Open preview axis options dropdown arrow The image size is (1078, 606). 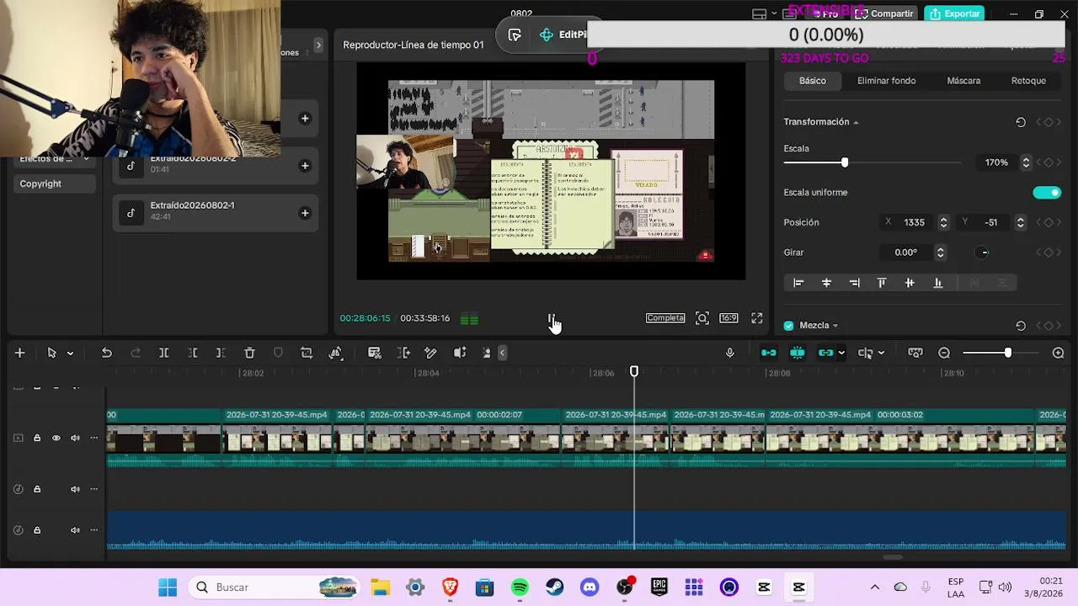pyautogui.click(x=881, y=353)
